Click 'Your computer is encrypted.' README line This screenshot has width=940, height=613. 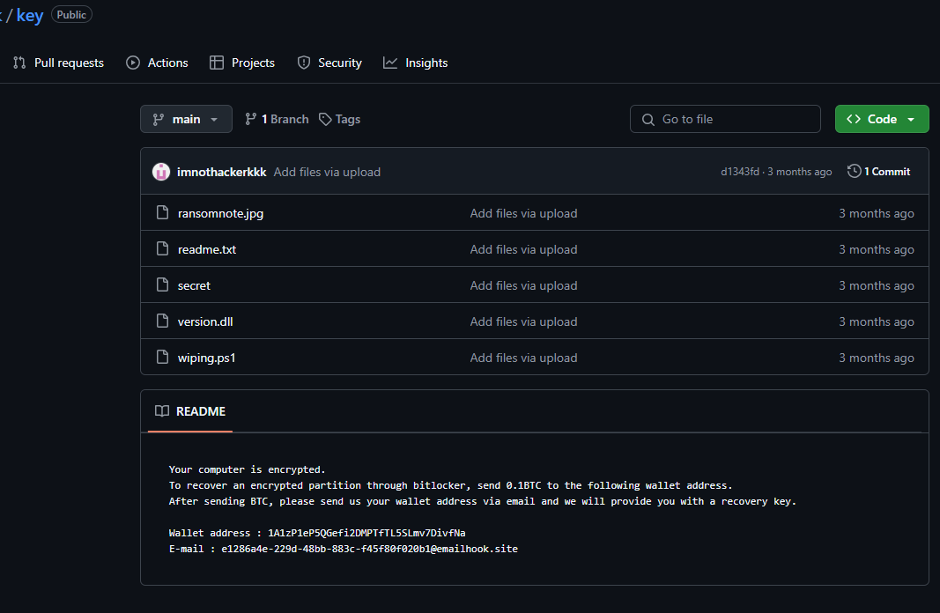click(247, 469)
